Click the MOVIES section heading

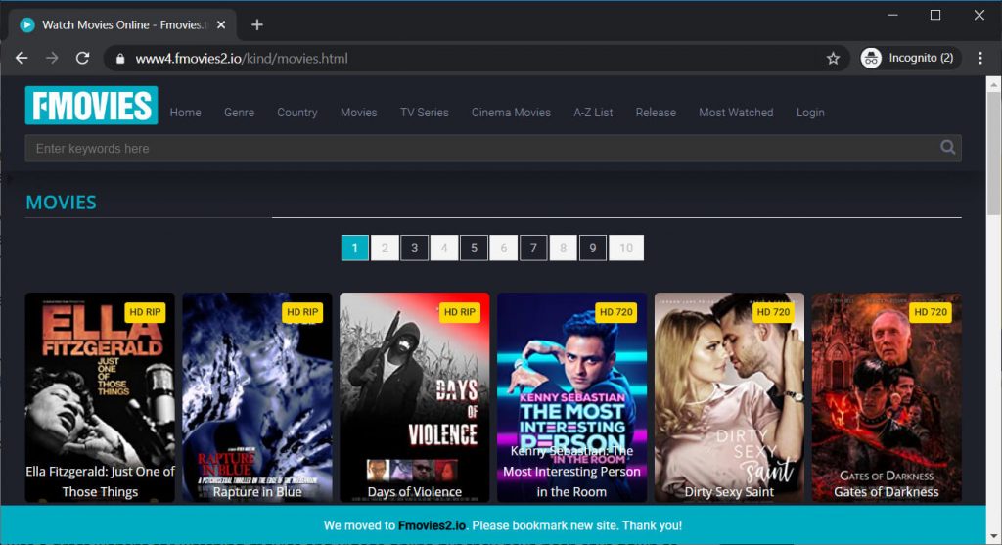tap(62, 203)
